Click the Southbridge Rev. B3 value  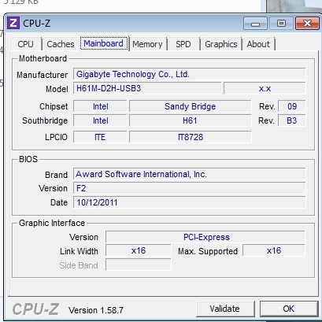[292, 120]
